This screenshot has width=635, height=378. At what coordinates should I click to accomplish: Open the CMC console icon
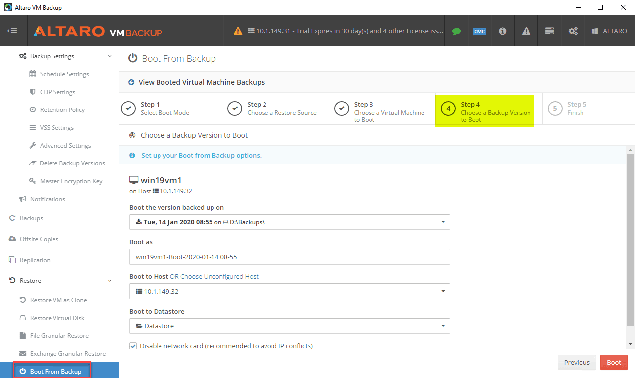point(479,31)
